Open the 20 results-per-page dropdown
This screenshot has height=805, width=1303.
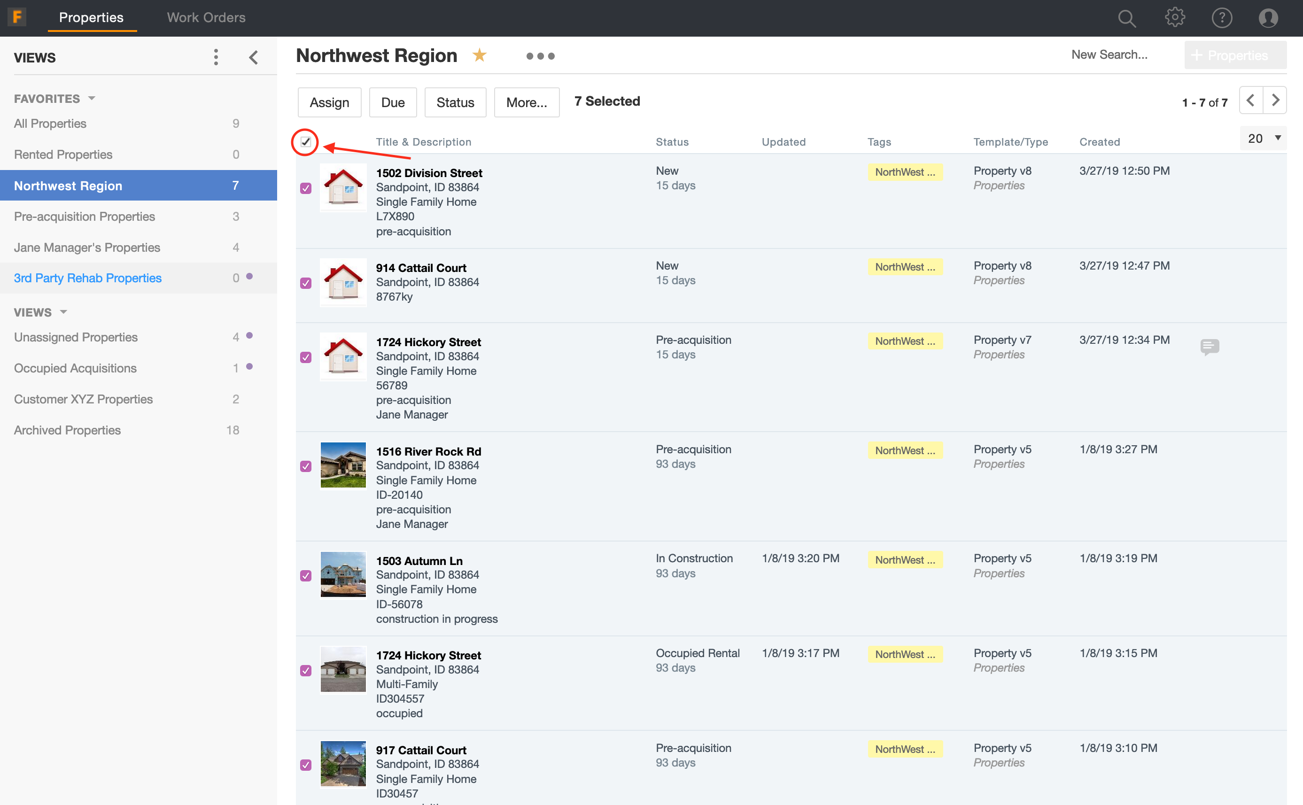(1263, 138)
